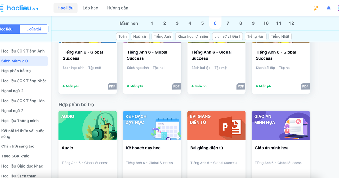Click the Audio card title
The height and width of the screenshot is (178, 339).
click(68, 148)
